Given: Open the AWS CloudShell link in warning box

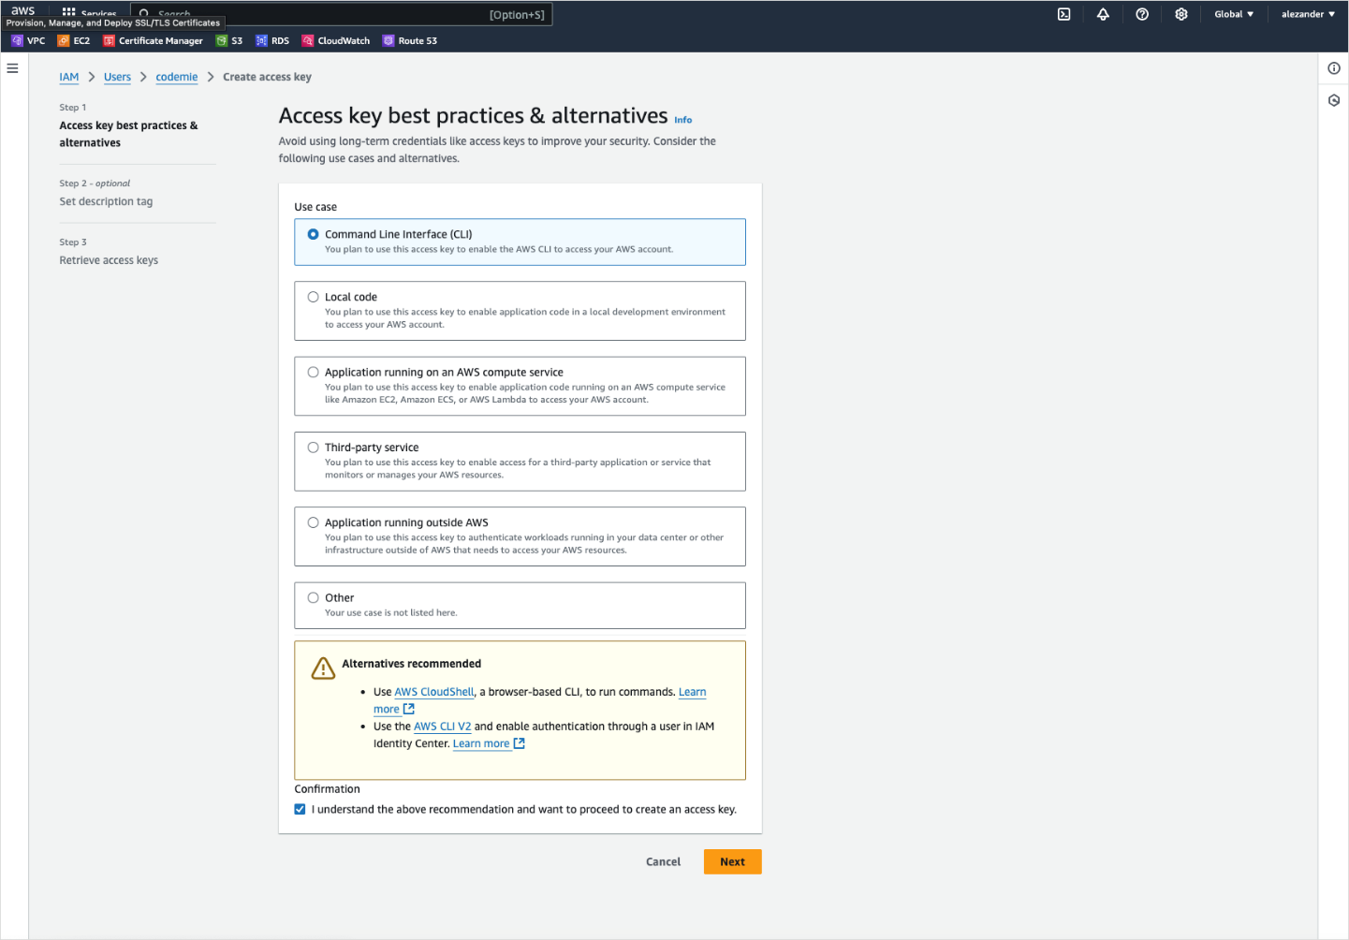Looking at the screenshot, I should click(434, 692).
